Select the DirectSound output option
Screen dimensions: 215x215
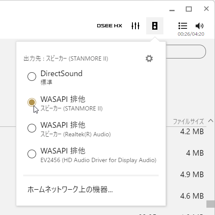(x=32, y=77)
